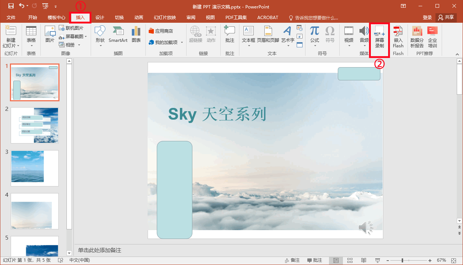The height and width of the screenshot is (265, 463).
Task: Switch to the Animations (动画) tab
Action: [x=139, y=18]
